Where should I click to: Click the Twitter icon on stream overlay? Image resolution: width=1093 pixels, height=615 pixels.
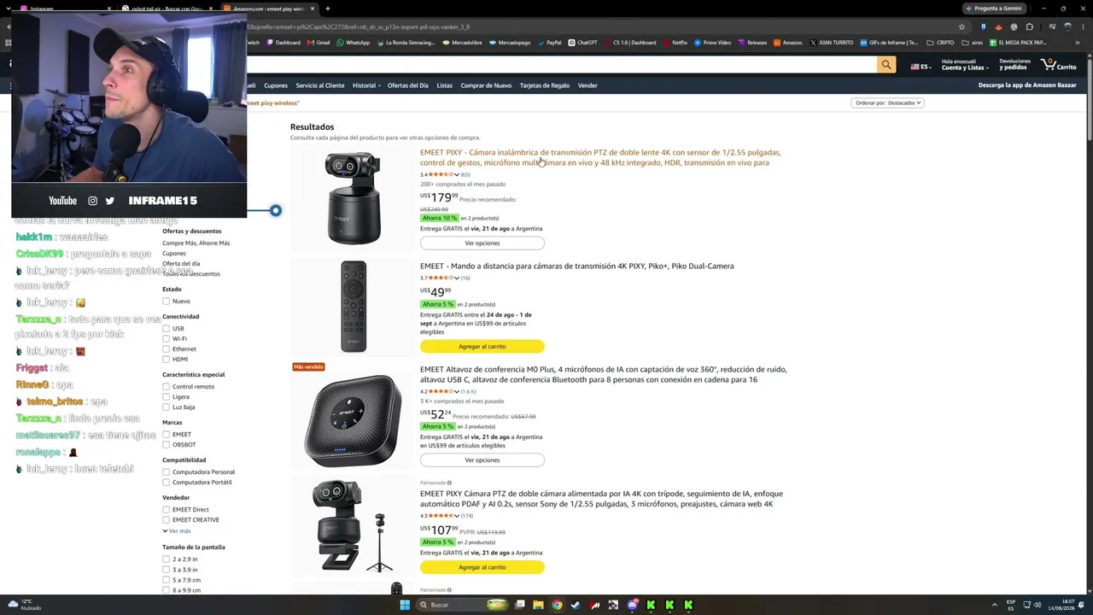coord(109,201)
